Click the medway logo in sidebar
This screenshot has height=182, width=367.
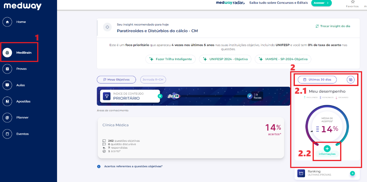pos(23,6)
